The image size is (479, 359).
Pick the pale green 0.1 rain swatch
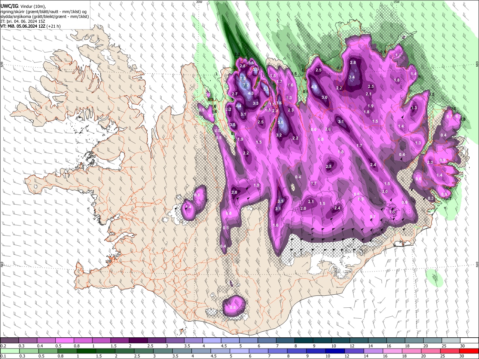coord(10,351)
